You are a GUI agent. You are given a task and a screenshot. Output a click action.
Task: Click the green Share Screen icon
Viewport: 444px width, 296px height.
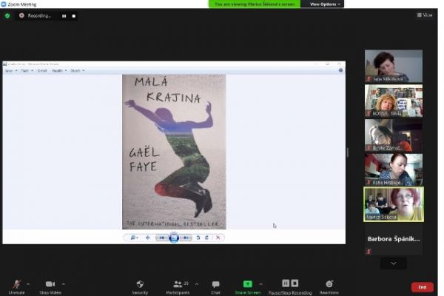(x=248, y=284)
